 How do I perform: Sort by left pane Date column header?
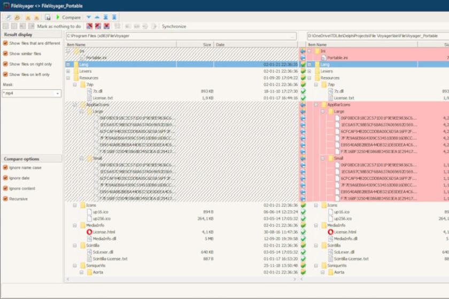(x=256, y=45)
